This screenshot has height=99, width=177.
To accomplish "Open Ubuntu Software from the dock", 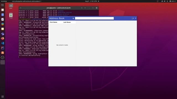I will pos(2,53).
